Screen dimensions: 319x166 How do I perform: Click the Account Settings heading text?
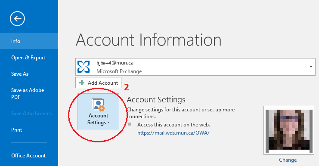point(156,100)
